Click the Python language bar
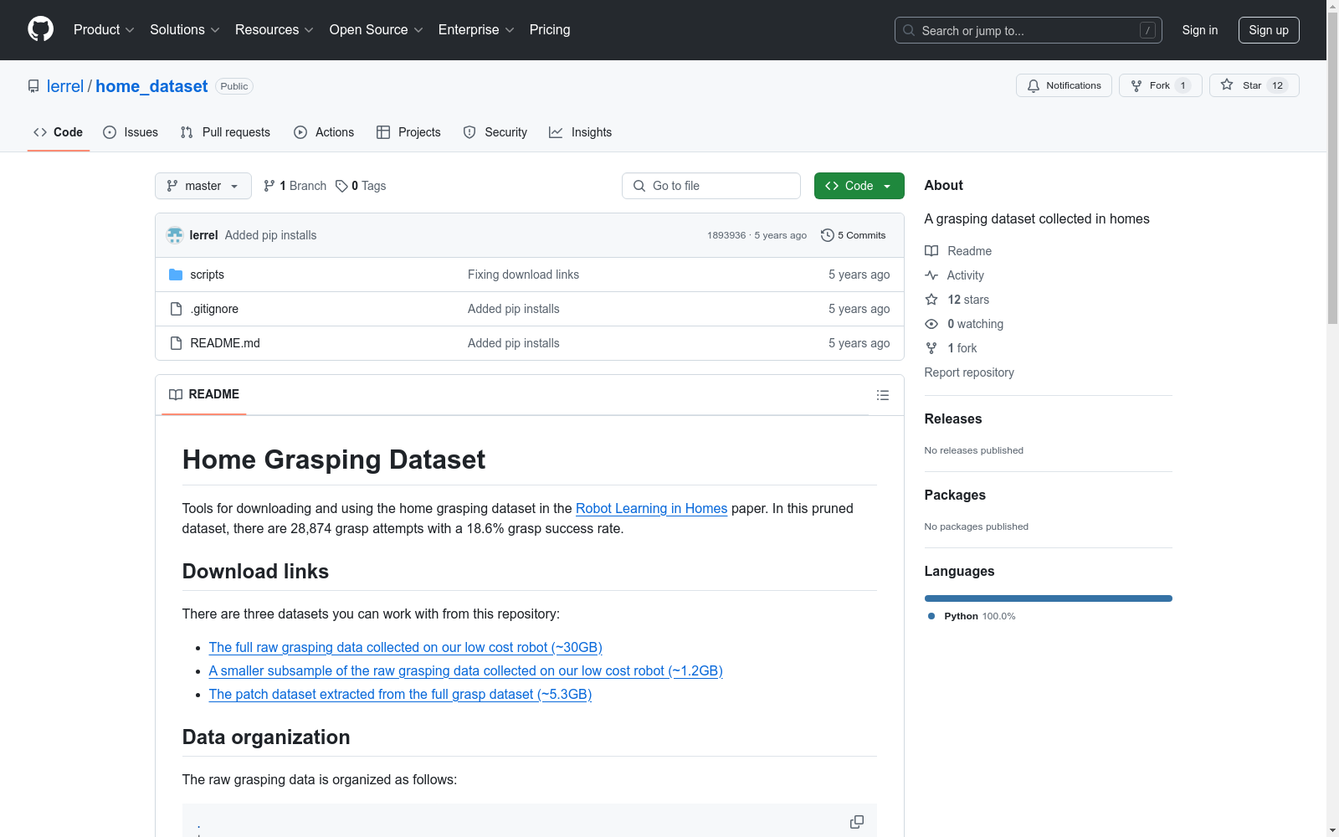Image resolution: width=1339 pixels, height=837 pixels. pos(1049,598)
